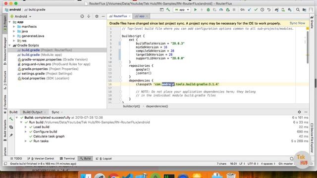The width and height of the screenshot is (317, 178).
Task: Expand the Run tasks node
Action: 26,141
